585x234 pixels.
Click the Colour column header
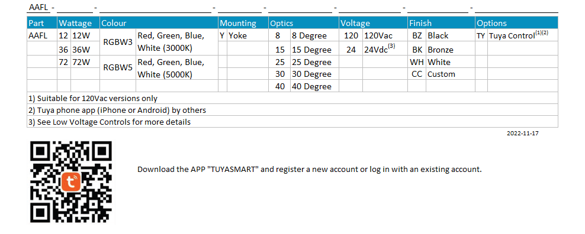[159, 23]
